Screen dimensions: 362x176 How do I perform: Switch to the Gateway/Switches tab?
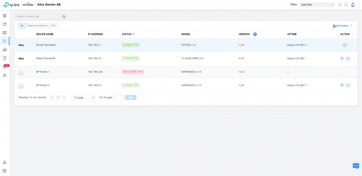coord(37,26)
